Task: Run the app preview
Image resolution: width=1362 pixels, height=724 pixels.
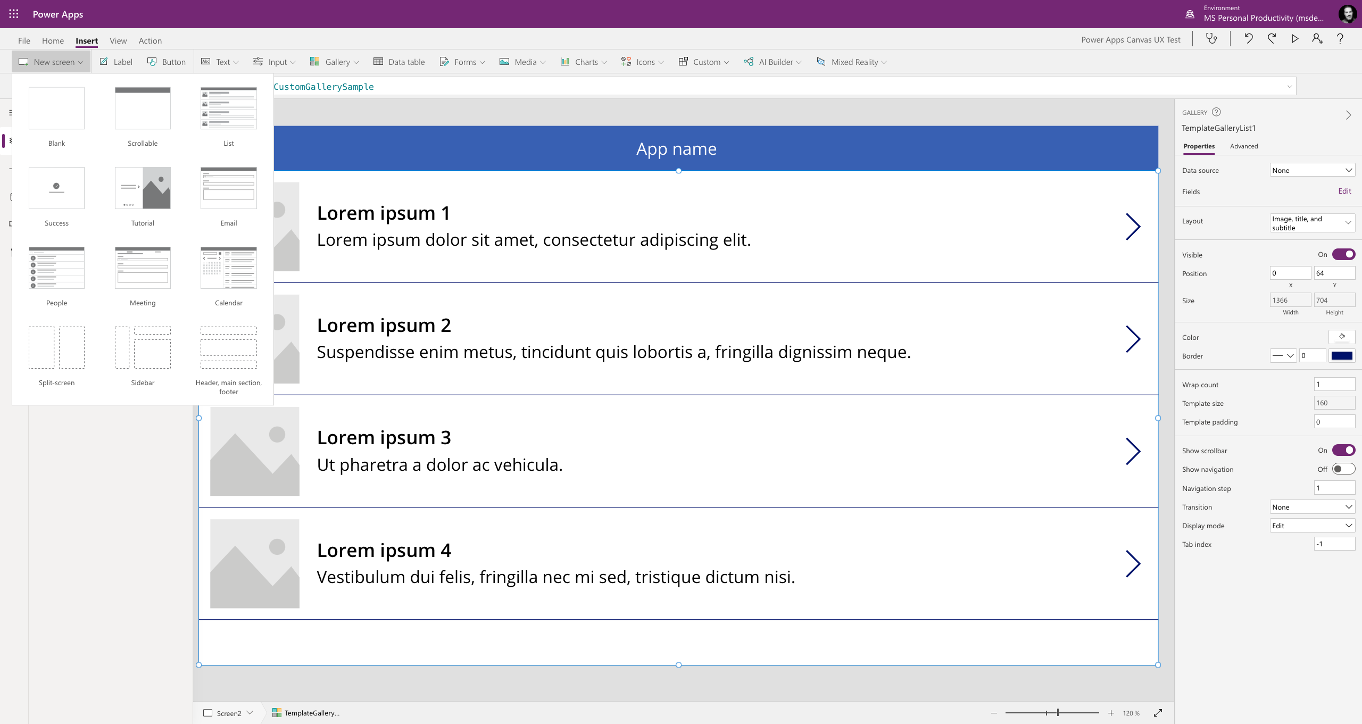Action: click(x=1295, y=38)
